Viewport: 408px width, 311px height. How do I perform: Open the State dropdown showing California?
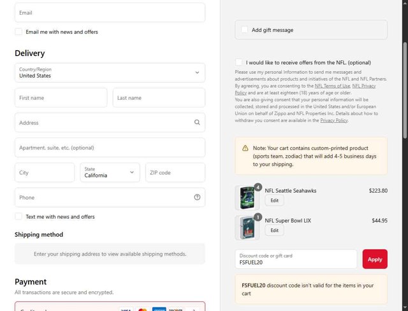[x=110, y=172]
